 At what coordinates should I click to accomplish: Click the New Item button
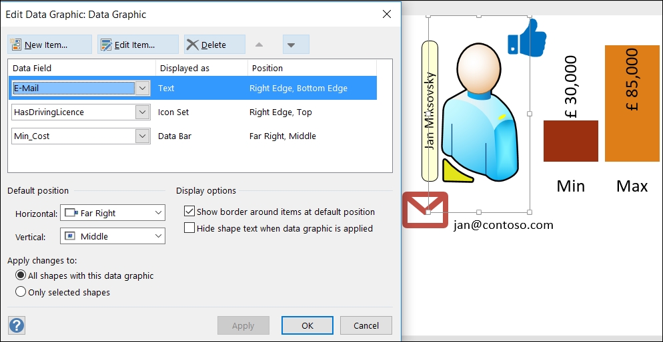pyautogui.click(x=49, y=45)
